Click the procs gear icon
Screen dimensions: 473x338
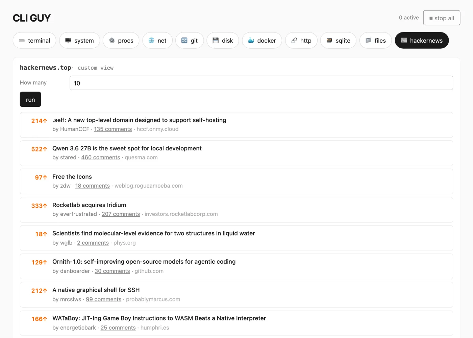[x=112, y=41]
